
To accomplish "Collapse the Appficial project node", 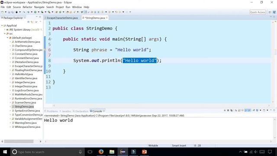I will (2, 26).
